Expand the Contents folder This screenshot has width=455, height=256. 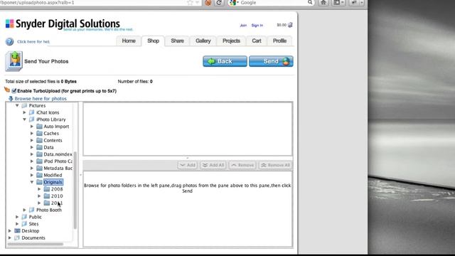click(32, 141)
